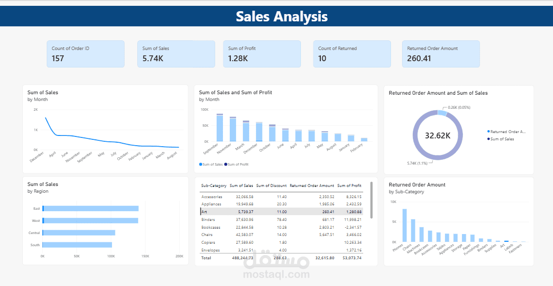Select the Binders row in the table

pos(281,219)
